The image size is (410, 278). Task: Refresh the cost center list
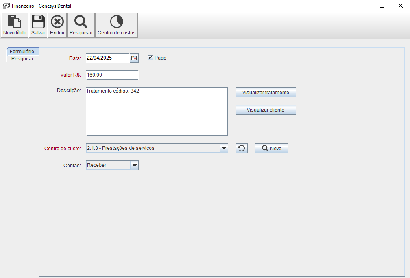[x=242, y=148]
